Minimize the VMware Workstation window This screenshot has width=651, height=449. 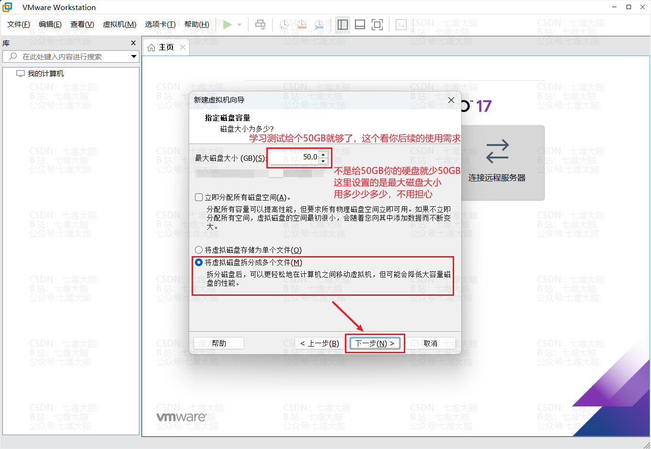(615, 7)
